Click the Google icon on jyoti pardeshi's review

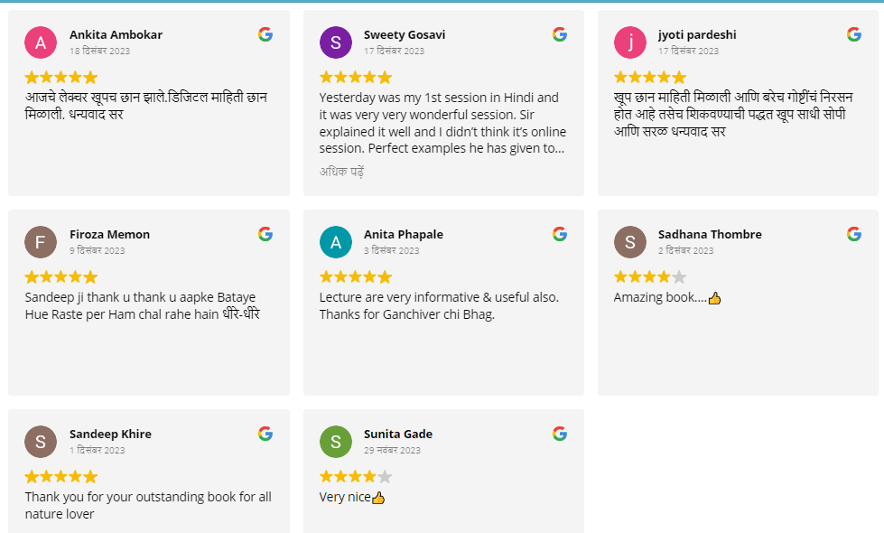[x=853, y=34]
